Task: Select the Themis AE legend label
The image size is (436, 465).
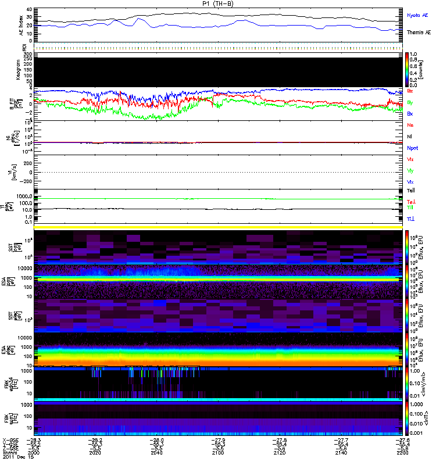Action: (417, 33)
